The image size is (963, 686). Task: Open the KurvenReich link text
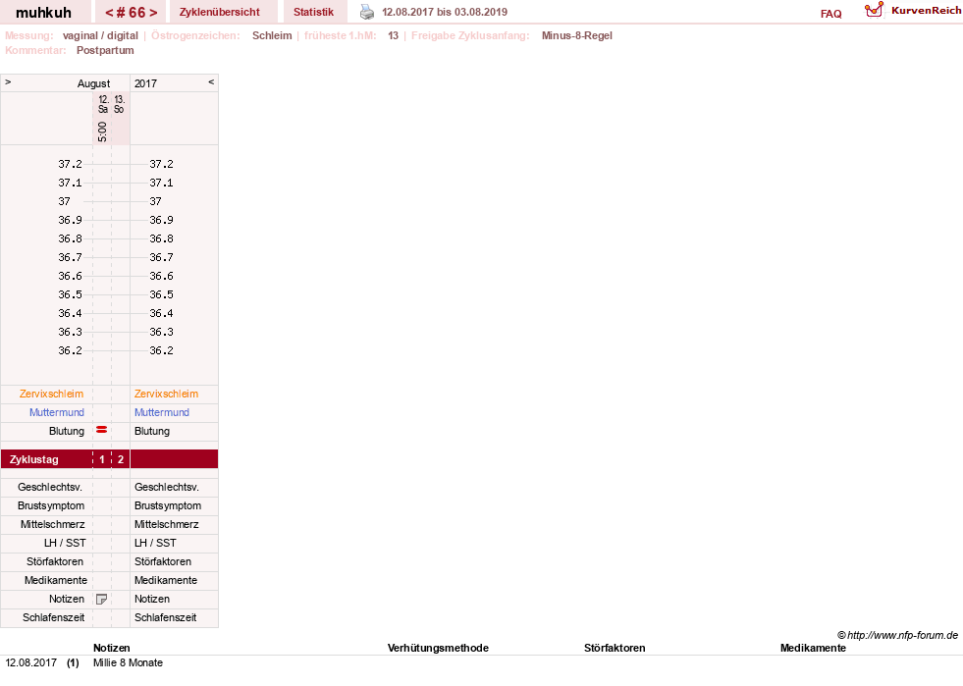[926, 11]
